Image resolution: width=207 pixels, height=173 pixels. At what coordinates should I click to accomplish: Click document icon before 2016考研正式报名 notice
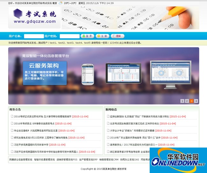tap(12, 116)
